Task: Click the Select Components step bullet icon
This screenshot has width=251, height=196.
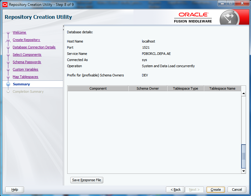Action: [8, 55]
